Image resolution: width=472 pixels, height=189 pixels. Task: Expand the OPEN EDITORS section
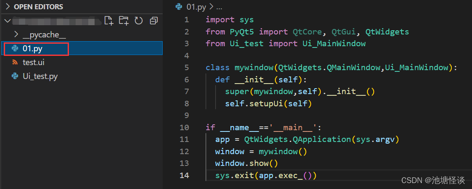8,6
